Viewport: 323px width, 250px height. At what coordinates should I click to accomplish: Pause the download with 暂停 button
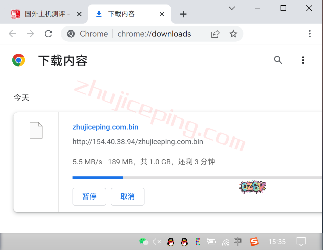click(x=89, y=197)
